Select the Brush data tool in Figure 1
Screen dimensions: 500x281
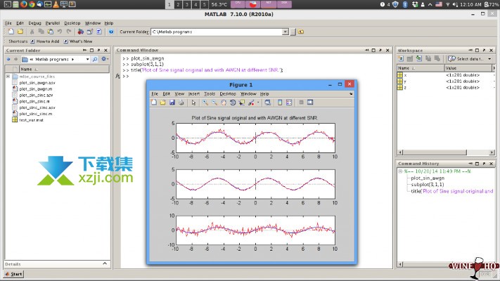(251, 103)
